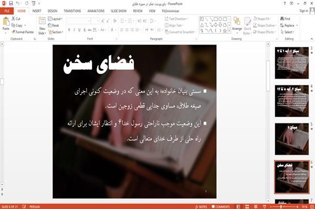Open the font name combo box

[78, 21]
